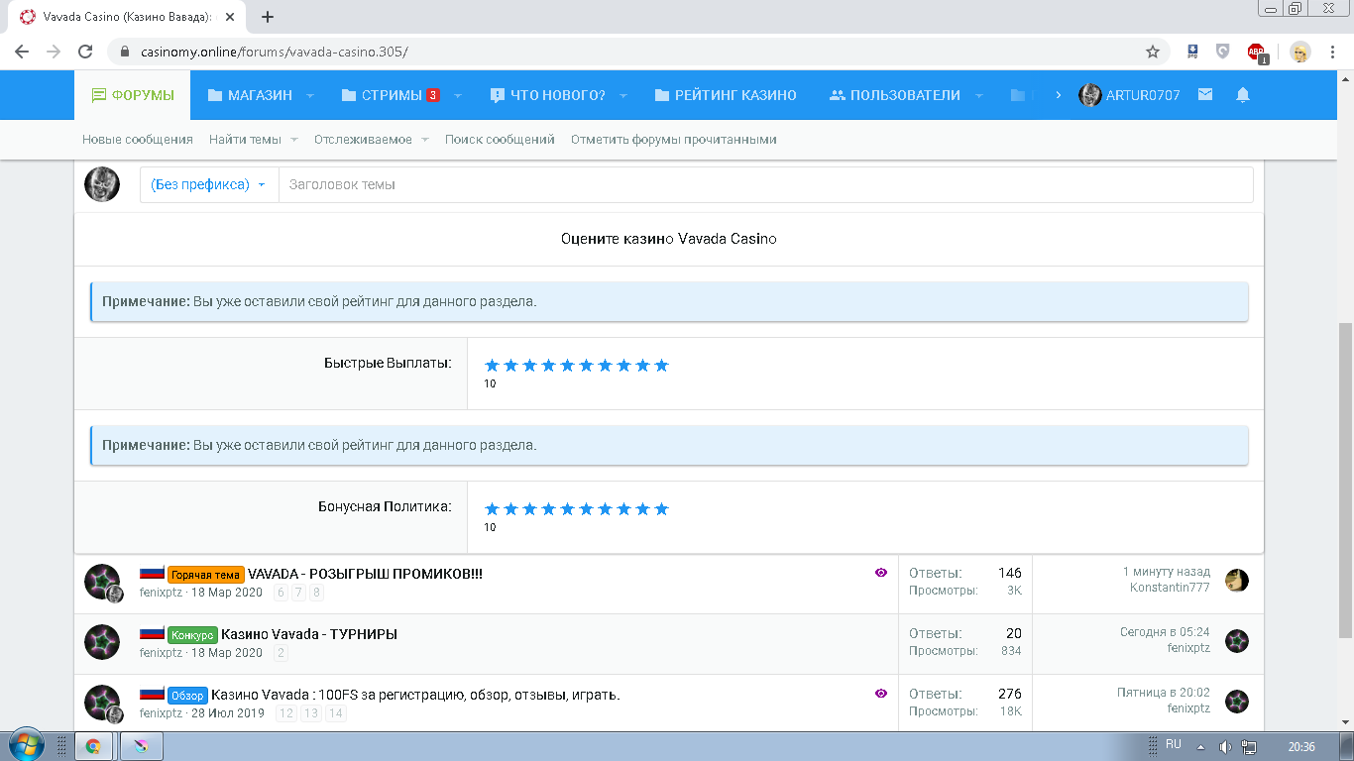Open the ЧТО НОВОГО? menu item
Screen dimensions: 1354x761
(x=547, y=95)
